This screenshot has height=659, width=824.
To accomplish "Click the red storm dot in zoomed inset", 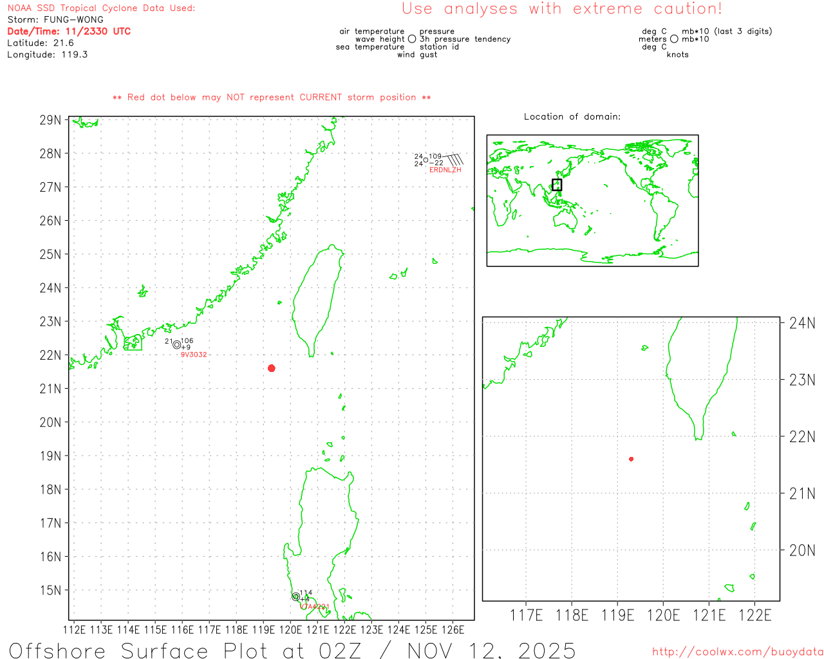I will pyautogui.click(x=631, y=459).
